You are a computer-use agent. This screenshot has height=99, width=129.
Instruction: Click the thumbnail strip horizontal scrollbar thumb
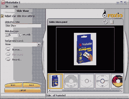click(57, 91)
